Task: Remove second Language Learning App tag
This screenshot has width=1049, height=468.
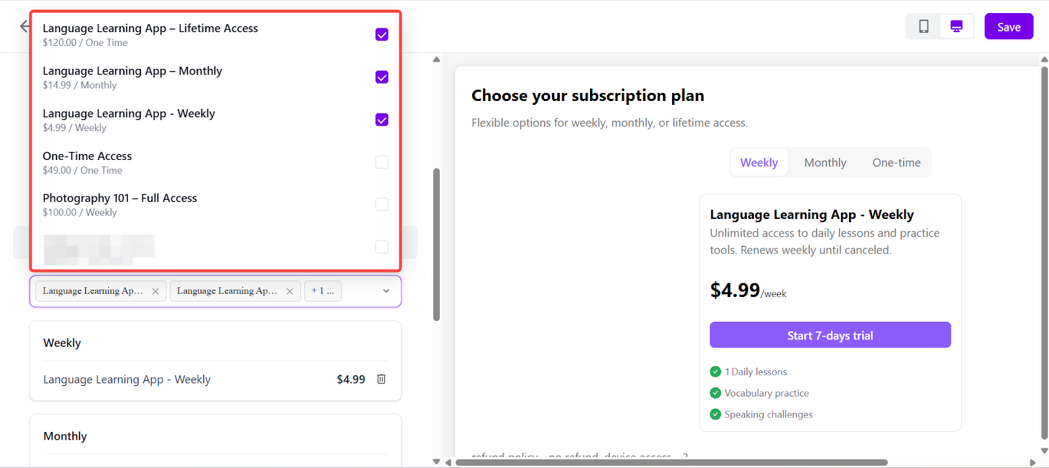Action: point(290,291)
